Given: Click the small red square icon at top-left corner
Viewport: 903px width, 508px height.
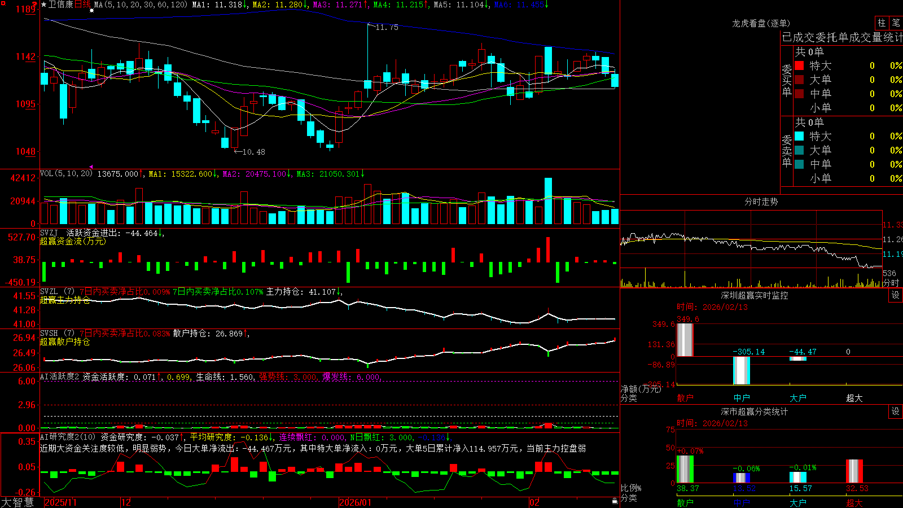Looking at the screenshot, I should (x=3, y=3).
